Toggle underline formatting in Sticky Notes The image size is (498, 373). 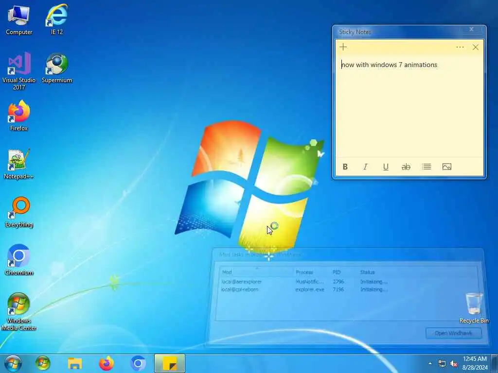[386, 167]
